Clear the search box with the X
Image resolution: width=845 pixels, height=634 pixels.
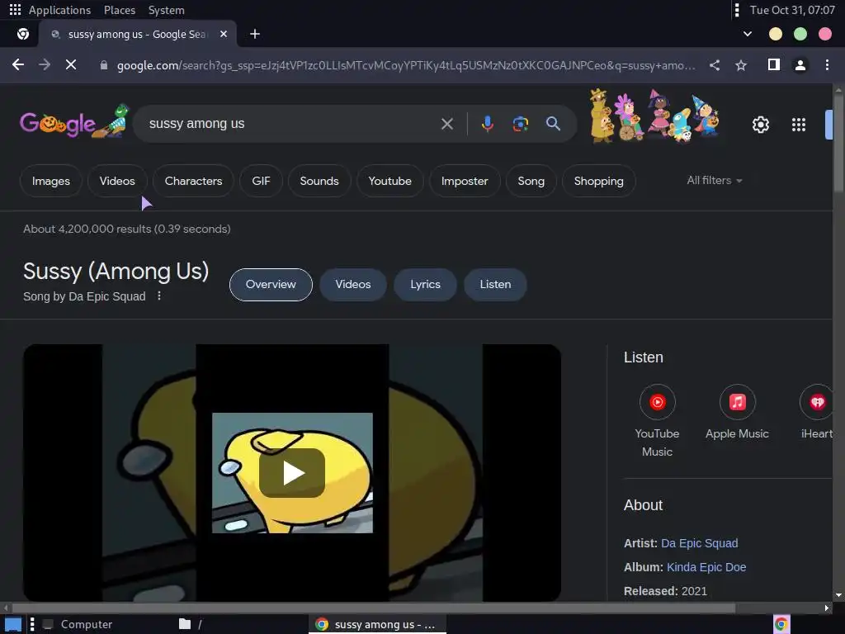pyautogui.click(x=446, y=124)
